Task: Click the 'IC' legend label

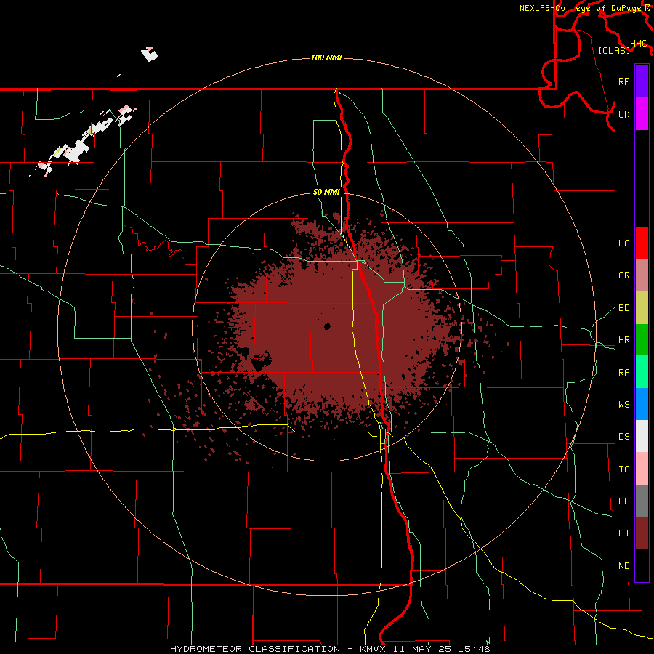Action: click(x=623, y=469)
